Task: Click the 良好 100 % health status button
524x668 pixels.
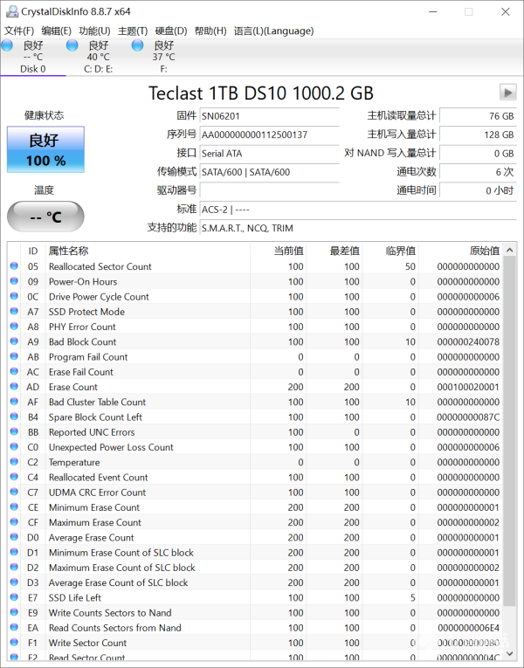Action: [45, 149]
